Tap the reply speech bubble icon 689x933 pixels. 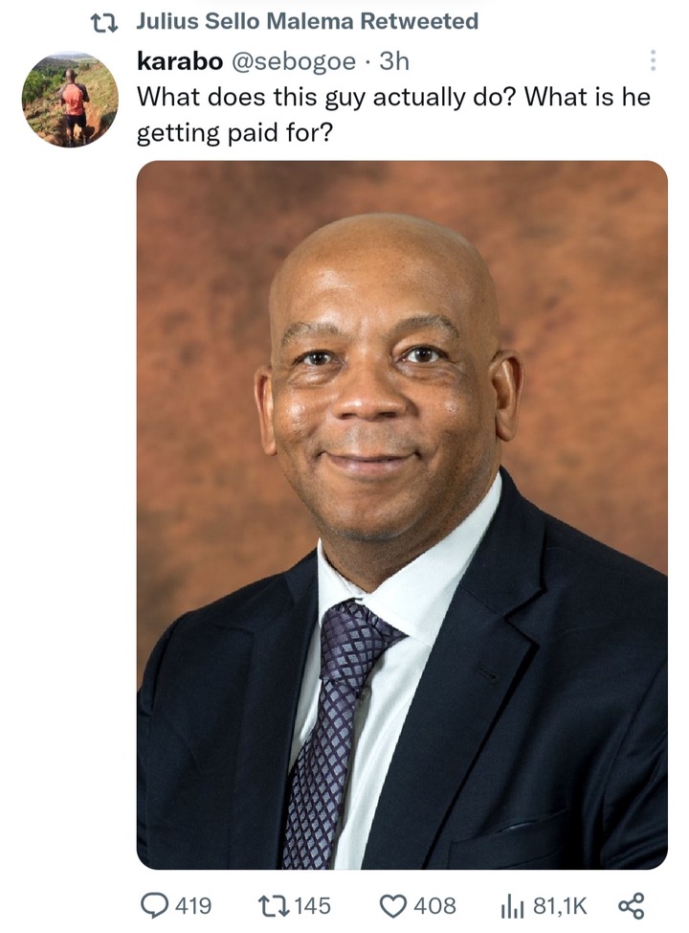tap(155, 905)
